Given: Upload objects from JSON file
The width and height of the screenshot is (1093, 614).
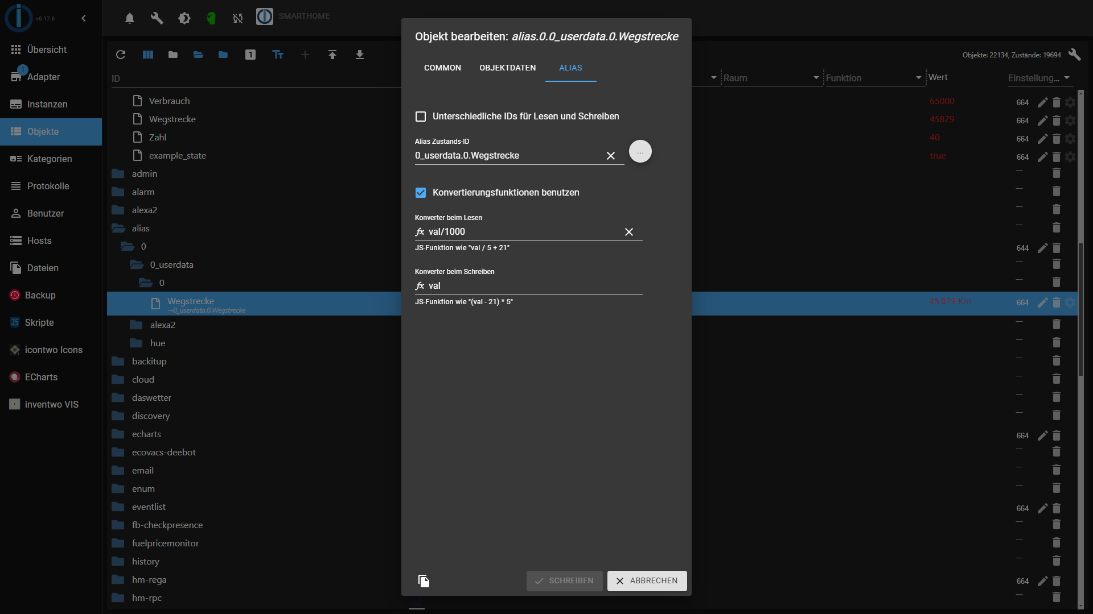Looking at the screenshot, I should (x=332, y=55).
